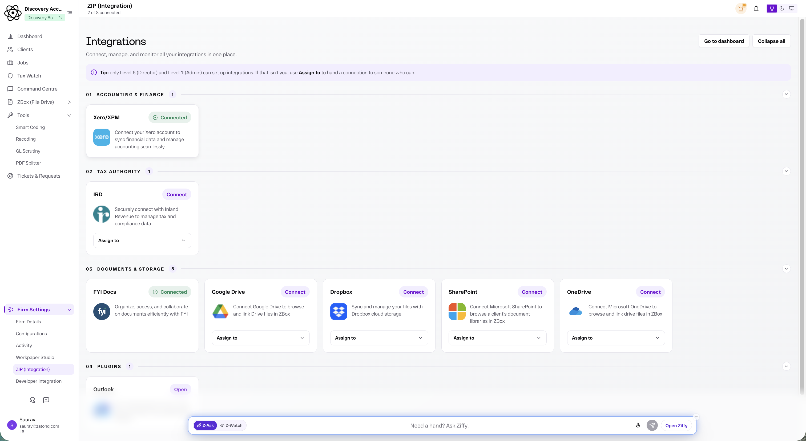This screenshot has width=806, height=441.
Task: Click the send arrow in Ziffy bar
Action: click(x=652, y=425)
